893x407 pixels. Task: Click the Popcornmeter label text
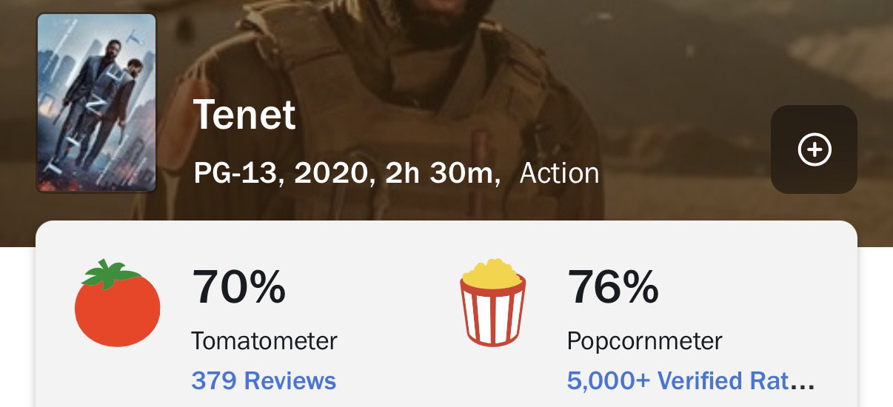[x=645, y=341]
